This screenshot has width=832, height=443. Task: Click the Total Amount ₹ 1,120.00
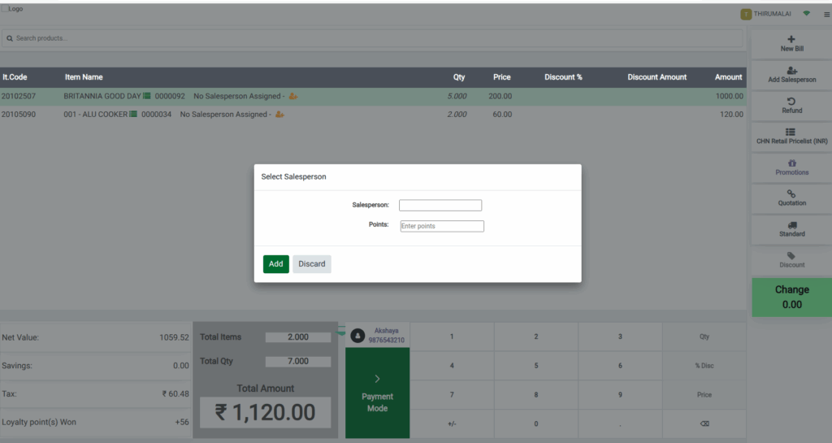tap(266, 412)
